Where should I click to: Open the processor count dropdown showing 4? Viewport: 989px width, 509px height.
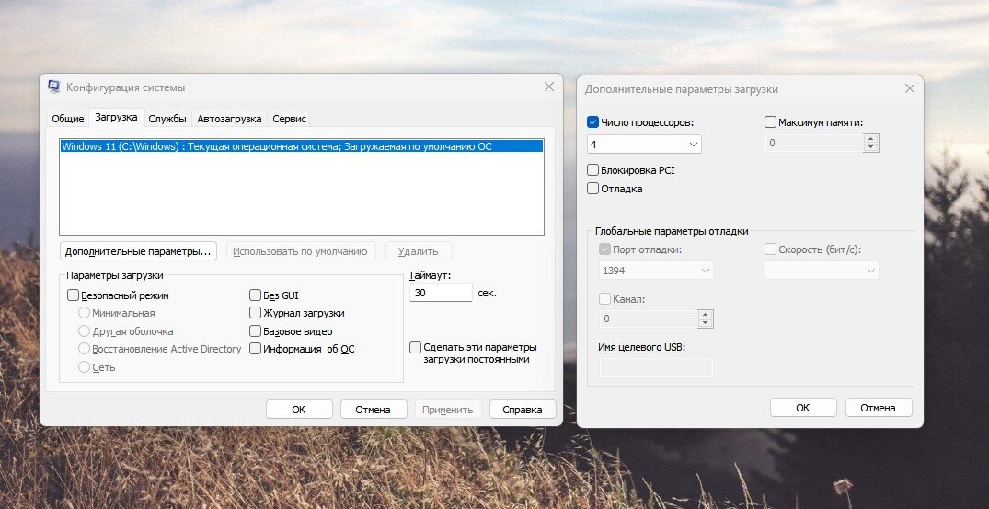644,145
